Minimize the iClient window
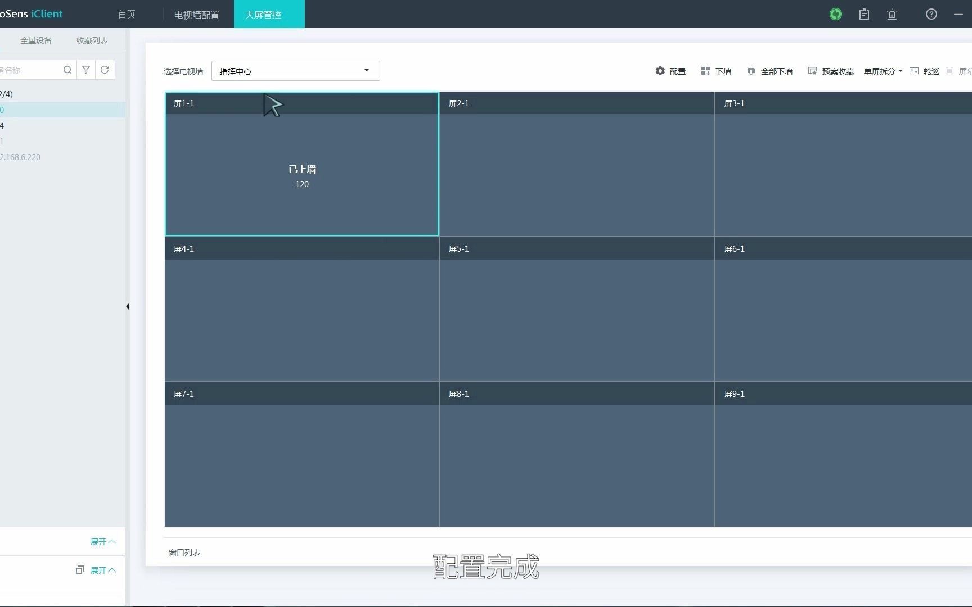 pyautogui.click(x=958, y=14)
